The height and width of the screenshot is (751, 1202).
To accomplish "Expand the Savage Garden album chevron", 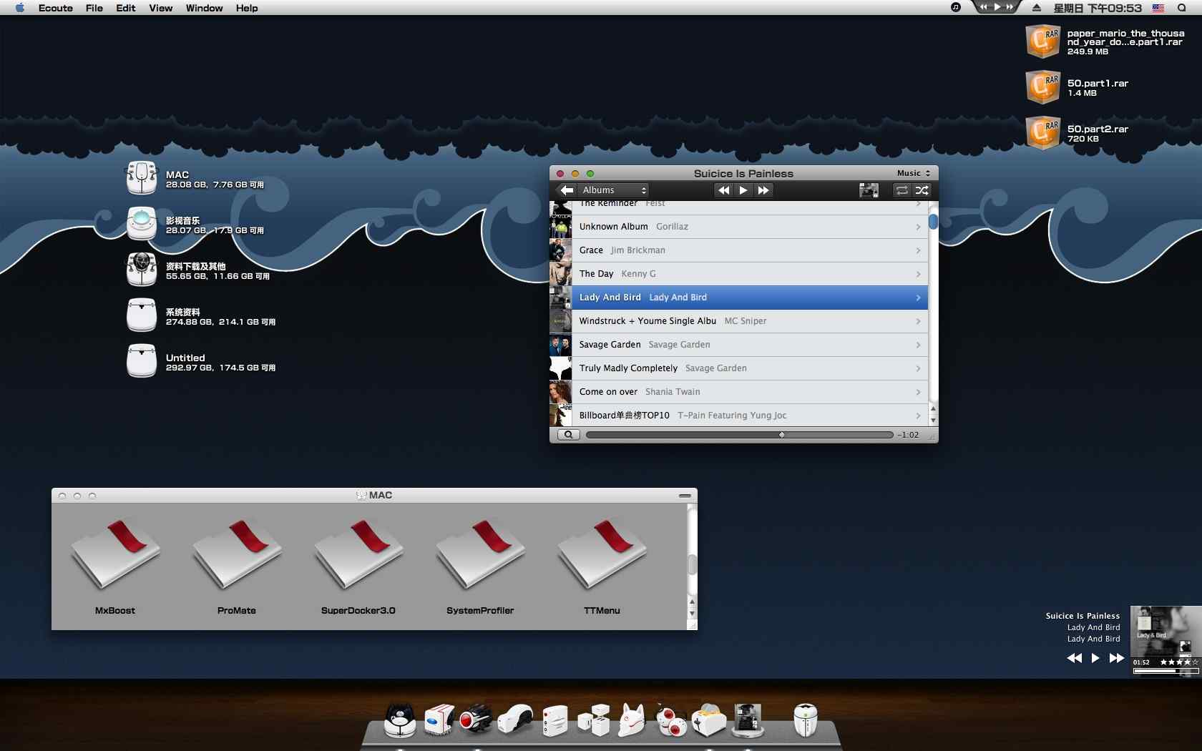I will click(918, 345).
